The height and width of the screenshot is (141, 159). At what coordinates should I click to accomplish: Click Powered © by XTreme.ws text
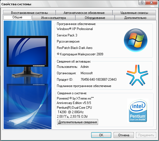click(75, 98)
